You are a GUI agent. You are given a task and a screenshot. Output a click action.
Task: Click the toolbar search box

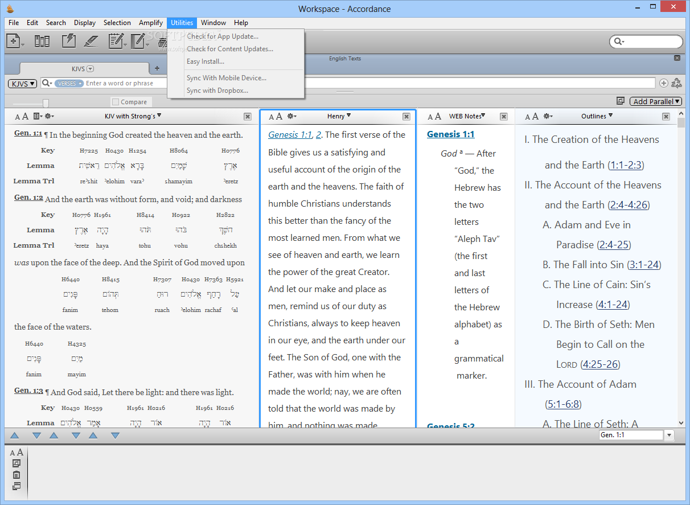point(646,42)
